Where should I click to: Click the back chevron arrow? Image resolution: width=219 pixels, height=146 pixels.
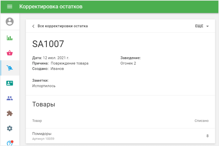pos(33,26)
